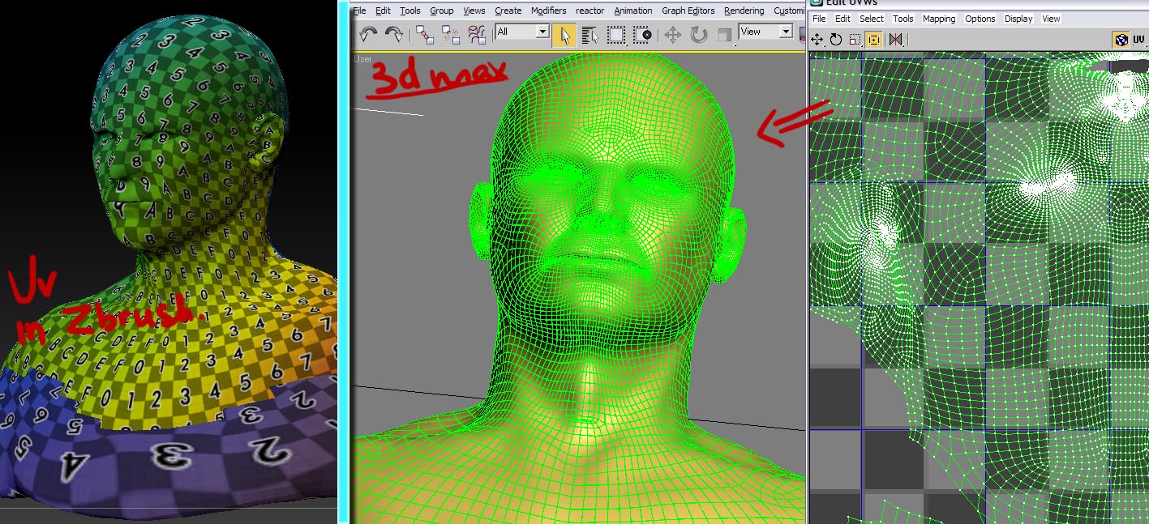Activate the Select Object arrow tool
The height and width of the screenshot is (524, 1149).
coord(564,34)
